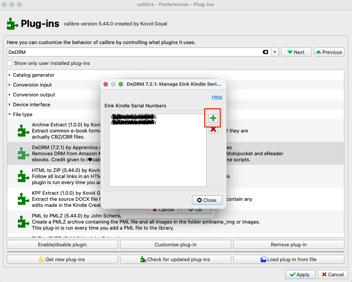The image size is (352, 282).
Task: Enable Show only user installed plug-ins
Action: 10,63
